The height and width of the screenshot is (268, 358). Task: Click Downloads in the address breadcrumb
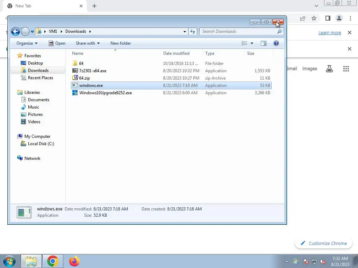pyautogui.click(x=76, y=31)
